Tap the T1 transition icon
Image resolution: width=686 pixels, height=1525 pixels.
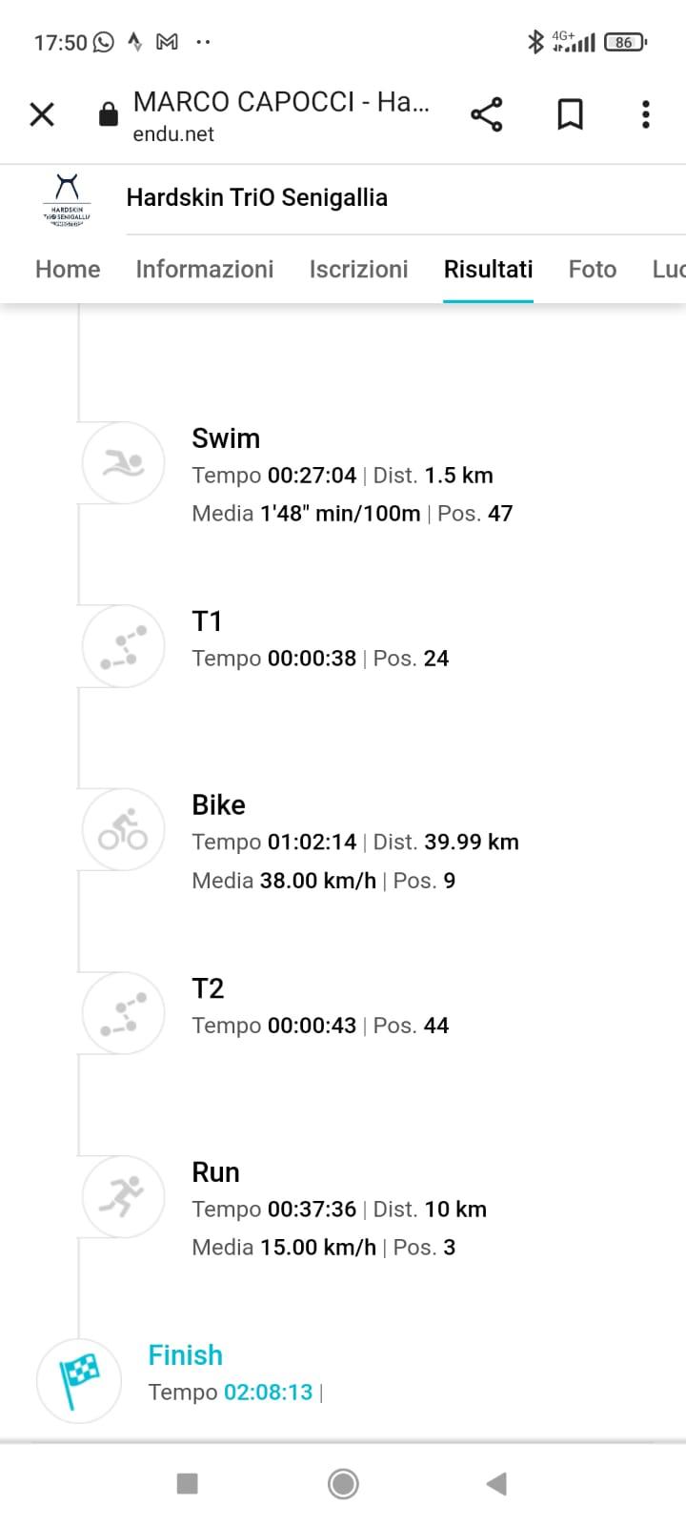tap(124, 646)
